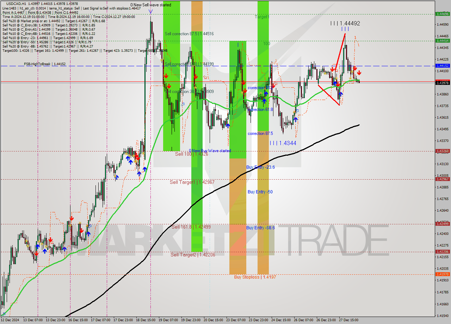This screenshot has width=451, height=324.
Task: Click the '26 Dec 07:00' time label
Action: pos(304,320)
